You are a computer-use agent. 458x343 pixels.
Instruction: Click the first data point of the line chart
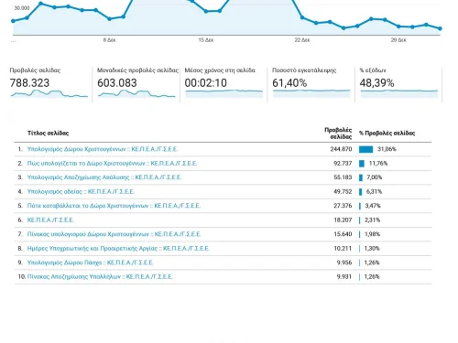13,21
